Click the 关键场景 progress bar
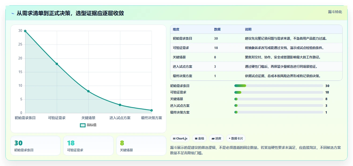 [x=279, y=99]
